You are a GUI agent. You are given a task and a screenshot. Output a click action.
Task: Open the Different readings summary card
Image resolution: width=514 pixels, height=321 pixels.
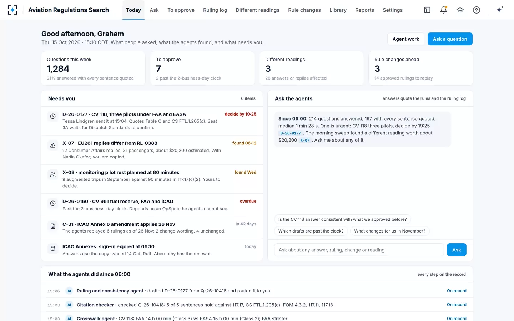[312, 68]
